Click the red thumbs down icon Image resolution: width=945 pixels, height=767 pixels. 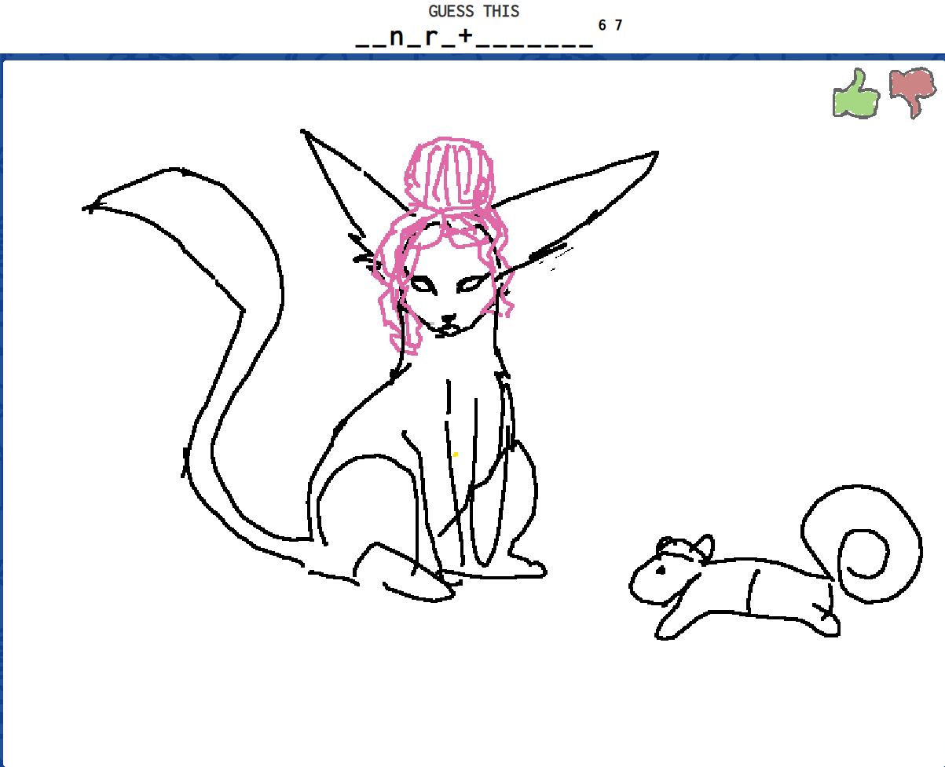click(912, 90)
